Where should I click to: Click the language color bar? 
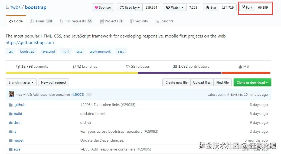coord(138,73)
